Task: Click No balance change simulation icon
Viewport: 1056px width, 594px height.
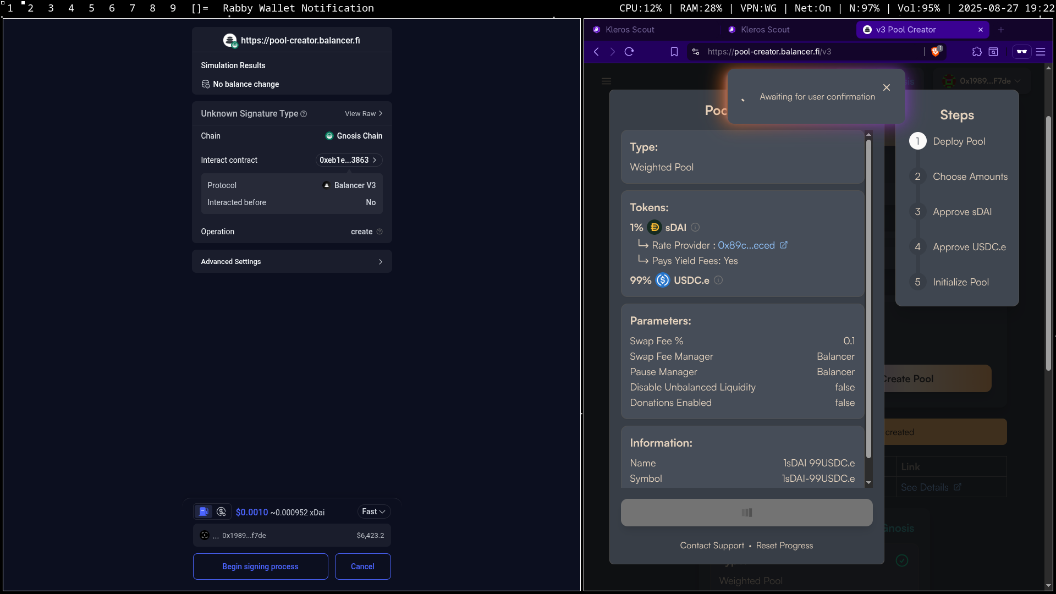Action: point(206,84)
